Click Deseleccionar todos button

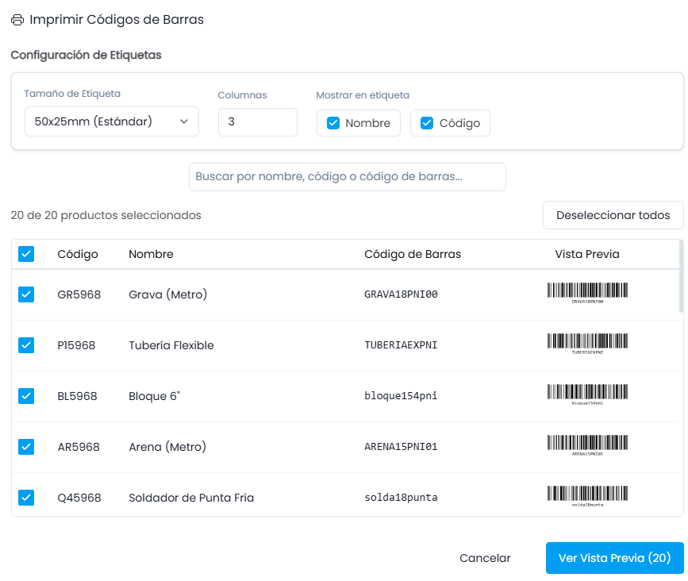[x=613, y=215]
